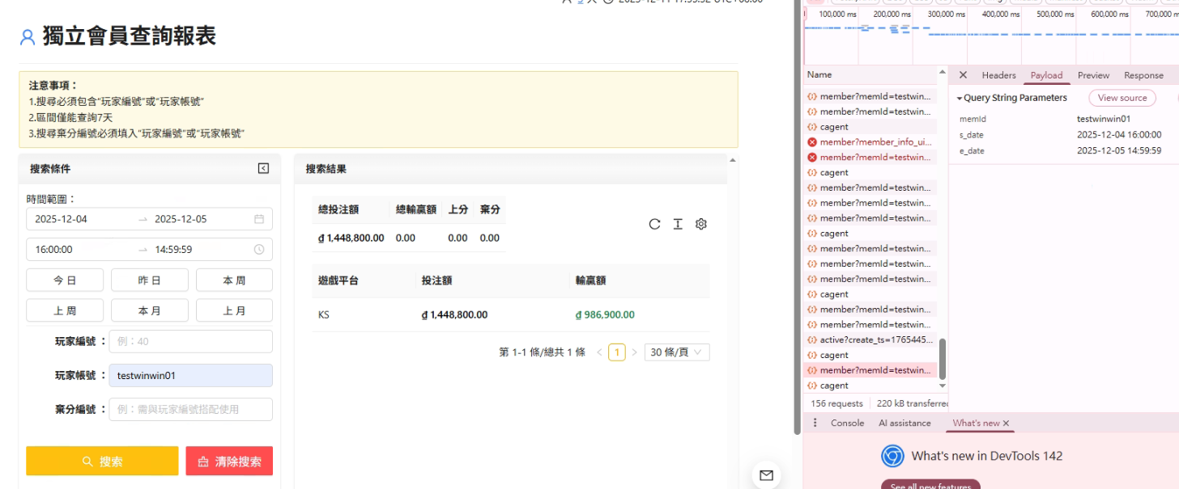
Task: Collapse the Query String Parameters section
Action: point(960,98)
